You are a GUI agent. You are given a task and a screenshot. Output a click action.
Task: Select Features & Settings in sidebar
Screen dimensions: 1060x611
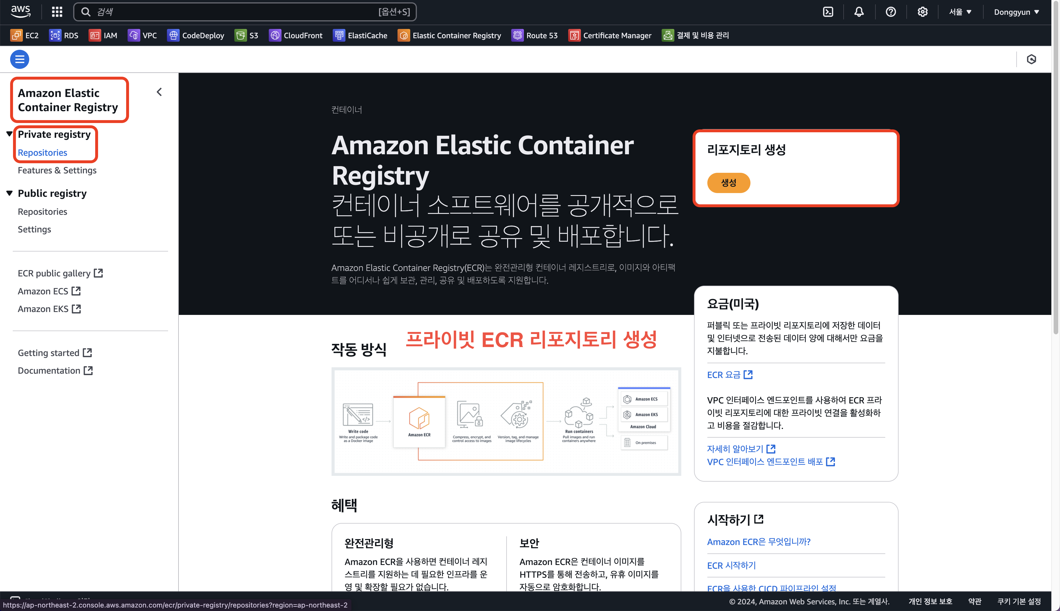(x=57, y=170)
